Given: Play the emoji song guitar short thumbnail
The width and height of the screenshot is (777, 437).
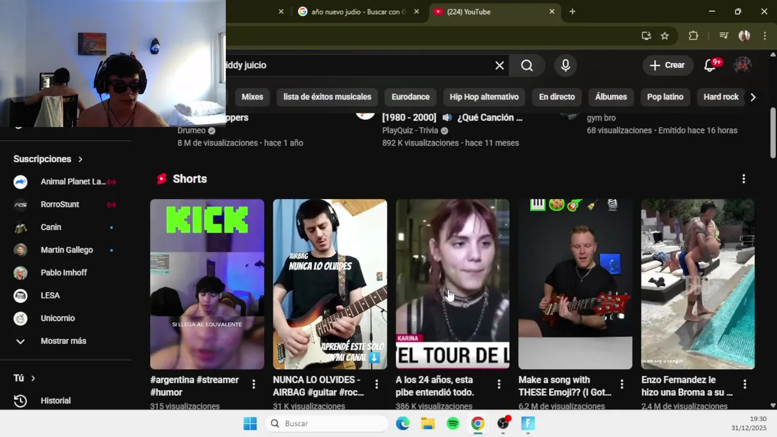Looking at the screenshot, I should [x=575, y=284].
